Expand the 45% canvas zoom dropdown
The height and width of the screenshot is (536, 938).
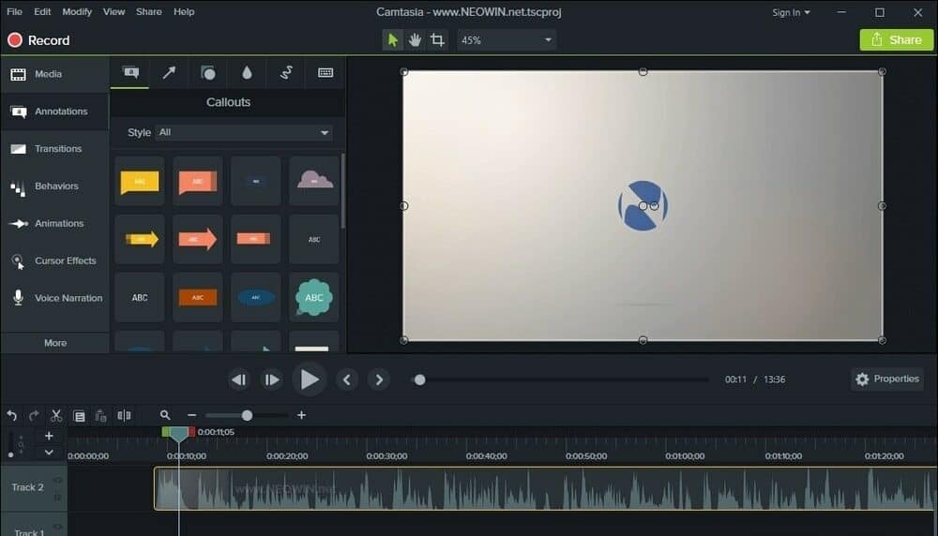pos(507,40)
